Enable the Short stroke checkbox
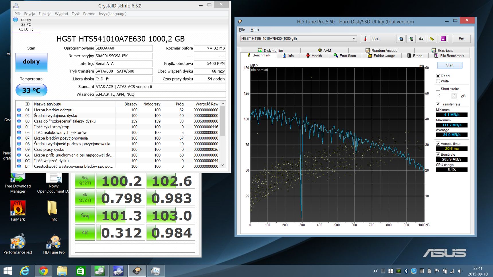Viewport: 493px width, 277px height. (x=438, y=89)
